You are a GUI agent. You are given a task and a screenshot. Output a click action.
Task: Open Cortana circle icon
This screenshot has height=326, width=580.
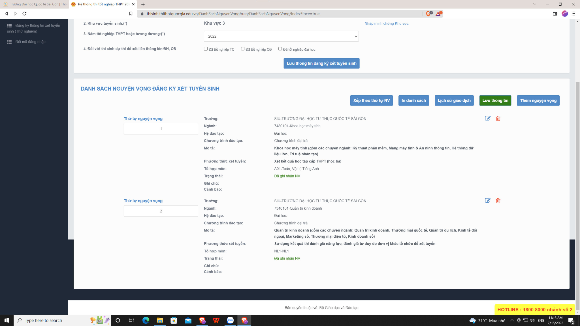click(118, 320)
